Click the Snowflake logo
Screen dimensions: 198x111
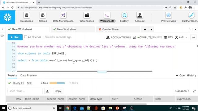(7, 17)
